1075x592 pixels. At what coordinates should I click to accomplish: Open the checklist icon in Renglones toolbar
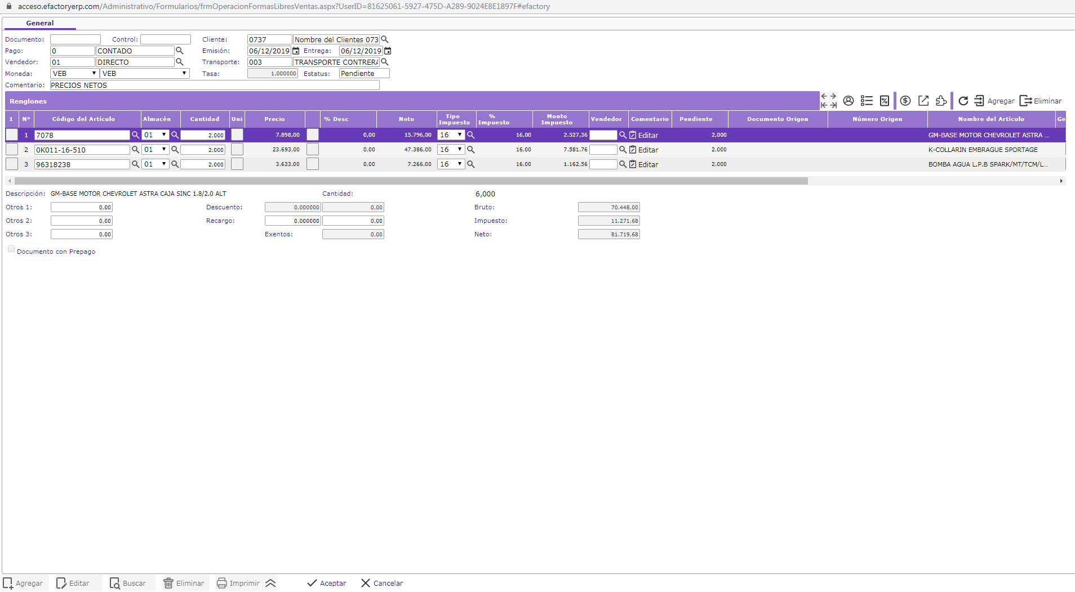[x=867, y=101]
